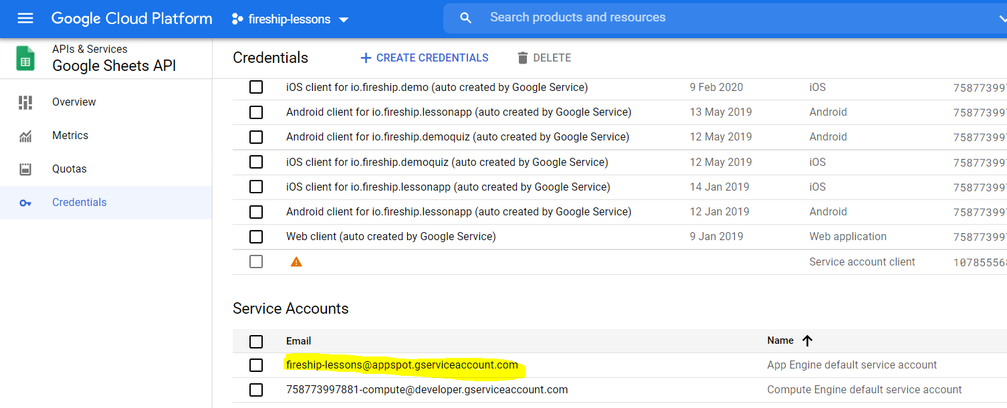The image size is (1007, 408).
Task: Click the warning triangle on Service account client row
Action: (x=296, y=262)
